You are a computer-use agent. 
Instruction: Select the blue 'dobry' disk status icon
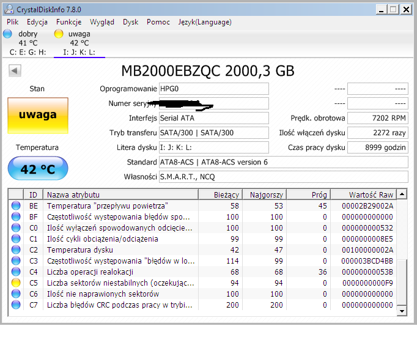[7, 34]
